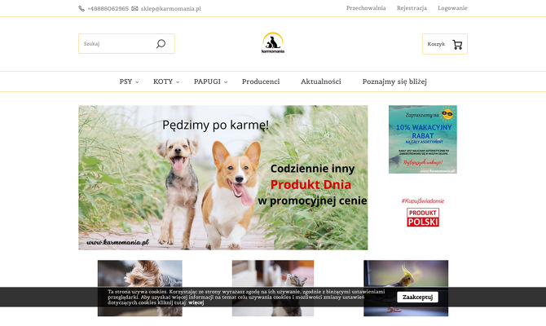The image size is (546, 326).
Task: Expand the PSY menu chevron
Action: 137,82
